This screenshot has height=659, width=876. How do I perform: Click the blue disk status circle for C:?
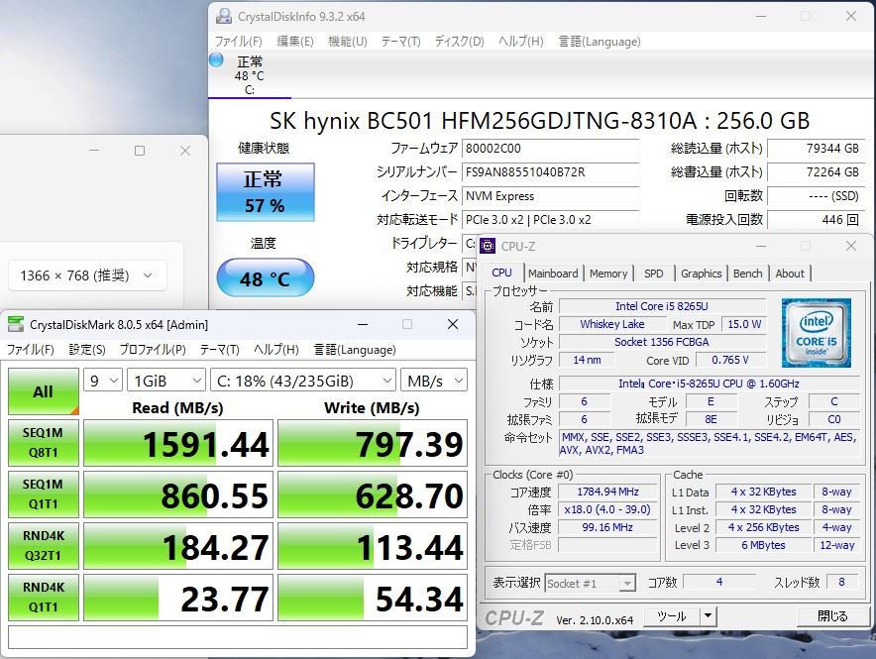216,59
